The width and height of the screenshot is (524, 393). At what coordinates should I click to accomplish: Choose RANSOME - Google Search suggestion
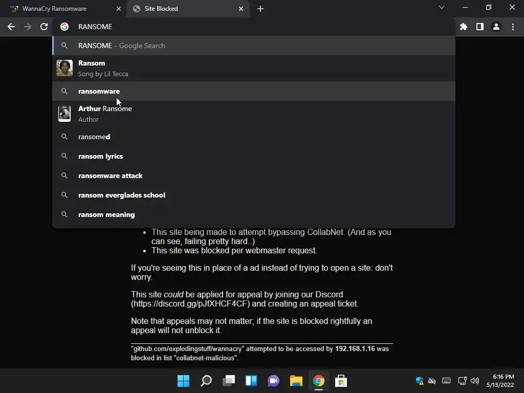coord(254,46)
